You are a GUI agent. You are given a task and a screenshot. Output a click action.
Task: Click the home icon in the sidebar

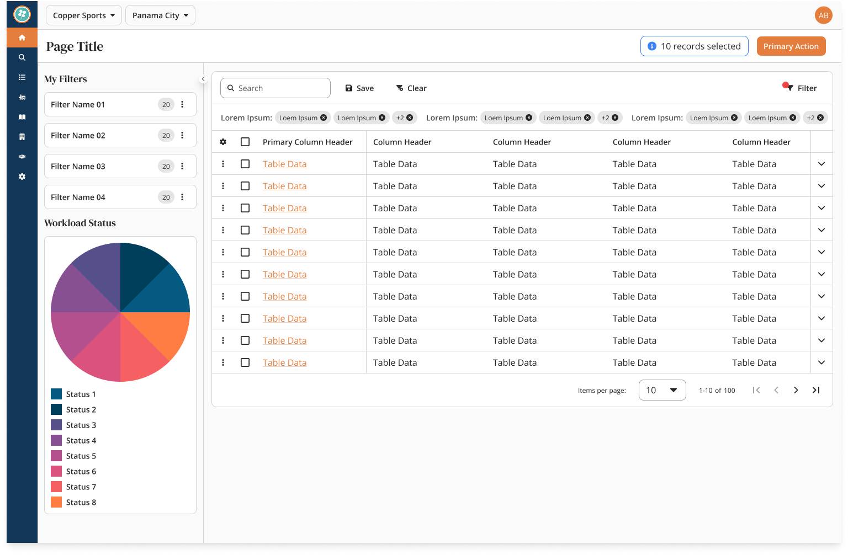point(22,38)
